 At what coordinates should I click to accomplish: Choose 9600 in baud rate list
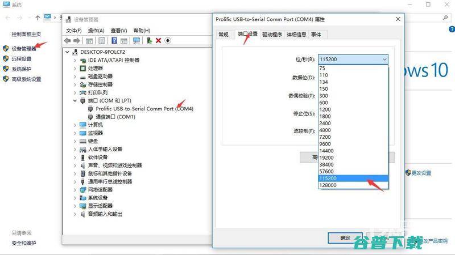pos(353,144)
